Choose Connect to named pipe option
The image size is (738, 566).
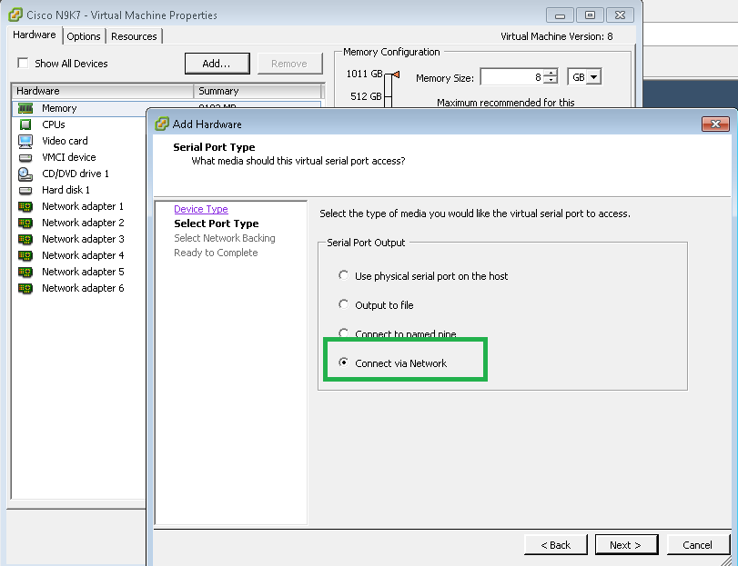click(344, 333)
